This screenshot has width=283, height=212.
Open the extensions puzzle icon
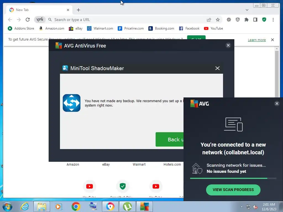246,20
